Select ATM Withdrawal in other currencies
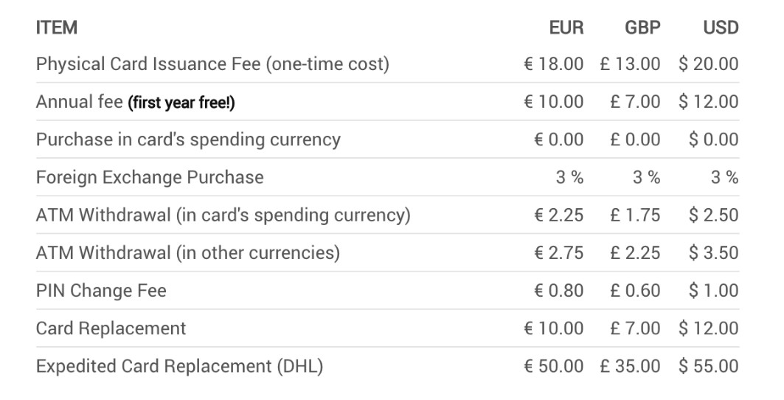 tap(387, 252)
